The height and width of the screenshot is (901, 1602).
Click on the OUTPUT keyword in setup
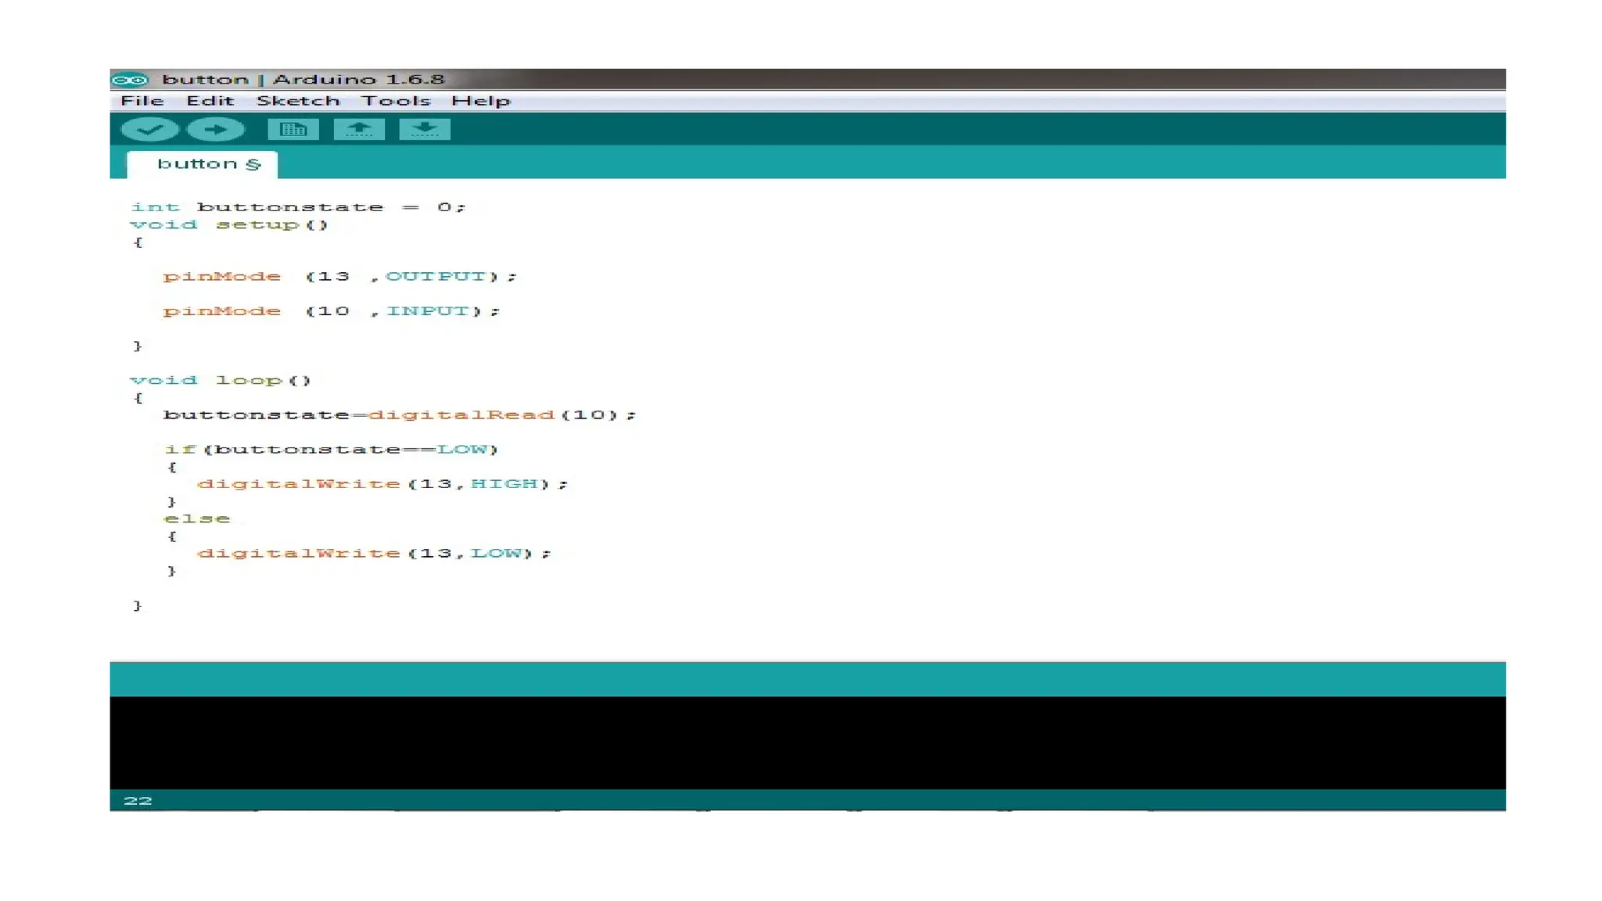(435, 277)
